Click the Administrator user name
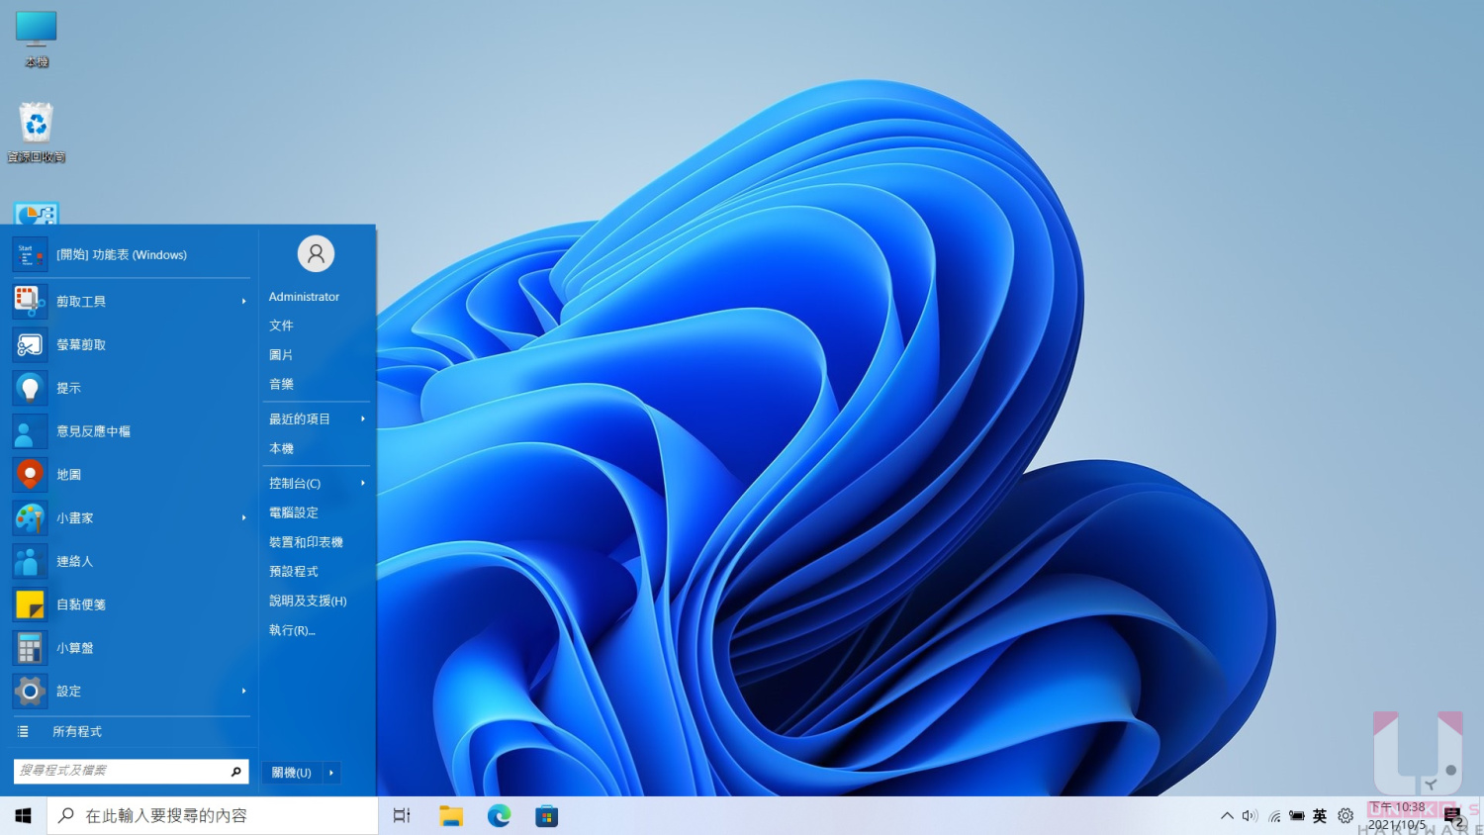 304,297
